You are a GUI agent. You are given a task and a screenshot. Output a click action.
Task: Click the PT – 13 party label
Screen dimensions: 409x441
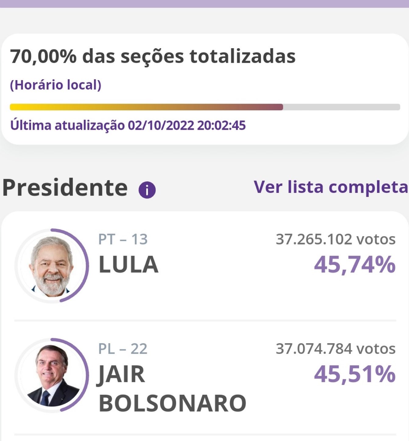pyautogui.click(x=123, y=240)
